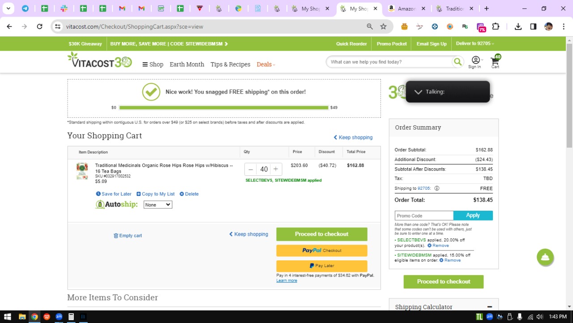Viewport: 573px width, 323px height.
Task: Click Empty cart link
Action: click(128, 236)
